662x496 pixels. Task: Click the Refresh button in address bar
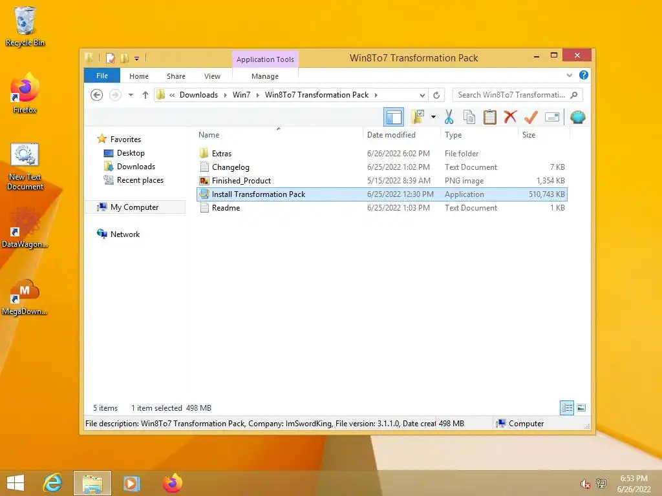pos(436,96)
